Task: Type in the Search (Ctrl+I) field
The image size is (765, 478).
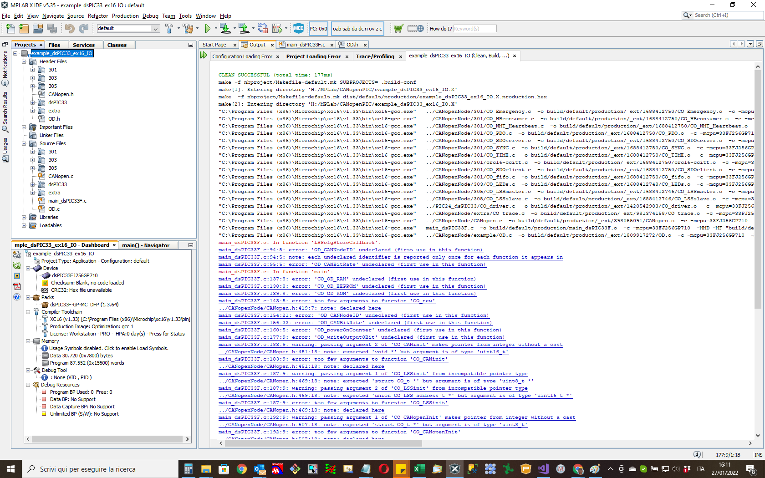Action: [x=724, y=15]
